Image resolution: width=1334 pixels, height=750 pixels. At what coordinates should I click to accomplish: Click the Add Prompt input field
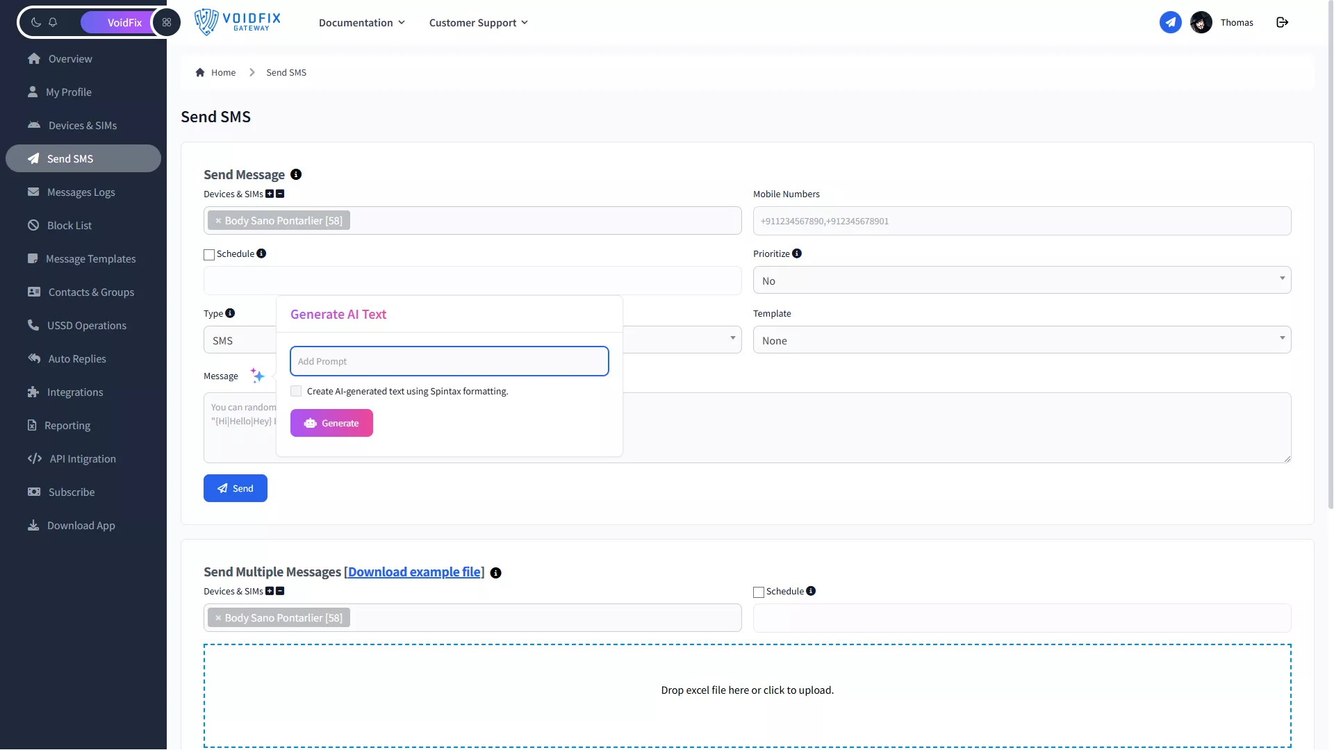pyautogui.click(x=449, y=361)
